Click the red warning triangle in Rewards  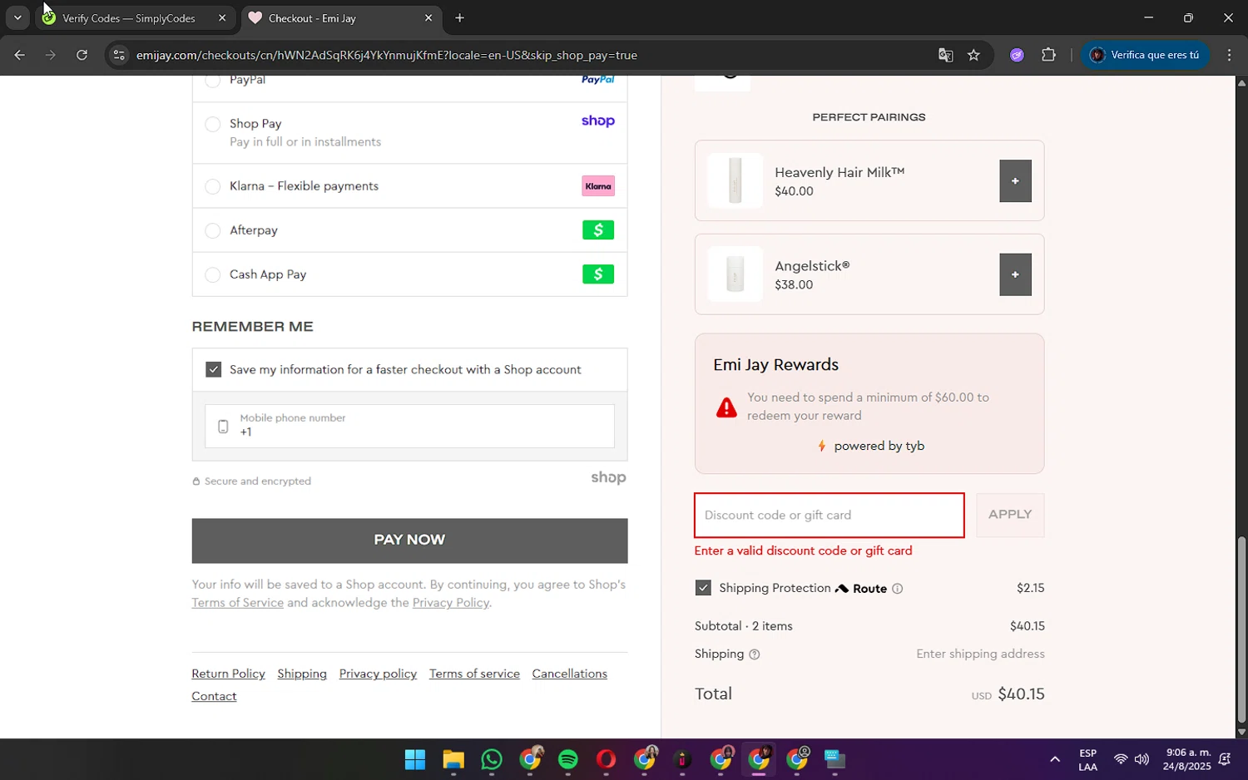pyautogui.click(x=726, y=407)
